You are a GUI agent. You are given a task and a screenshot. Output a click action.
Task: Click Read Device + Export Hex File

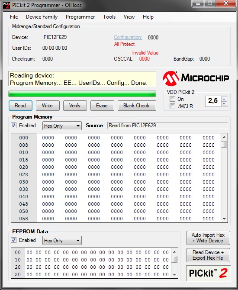click(208, 255)
